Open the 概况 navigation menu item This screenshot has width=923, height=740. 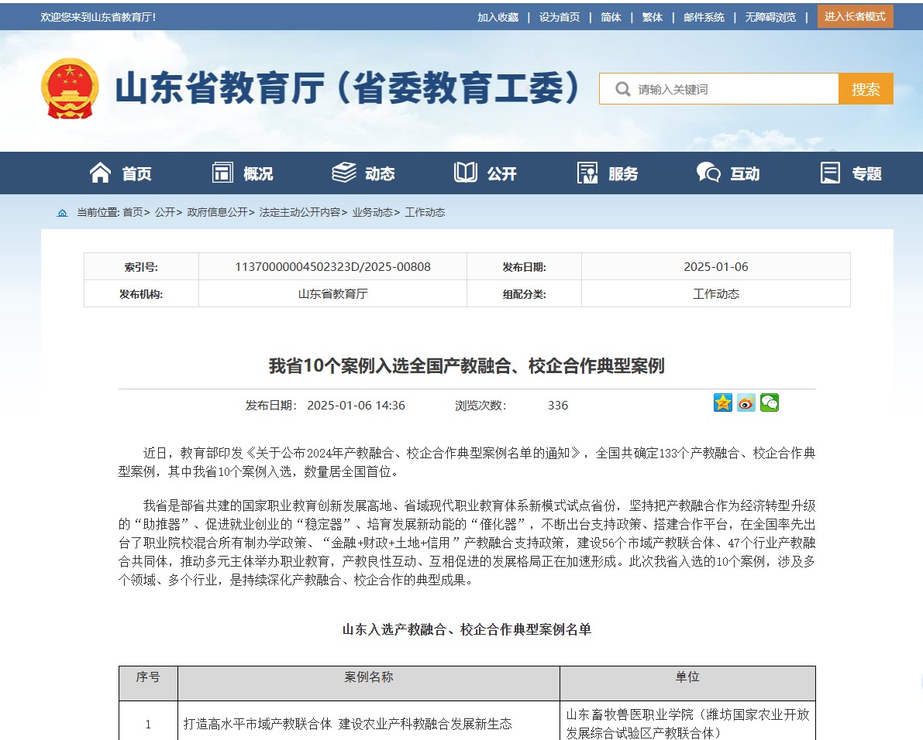(x=258, y=173)
